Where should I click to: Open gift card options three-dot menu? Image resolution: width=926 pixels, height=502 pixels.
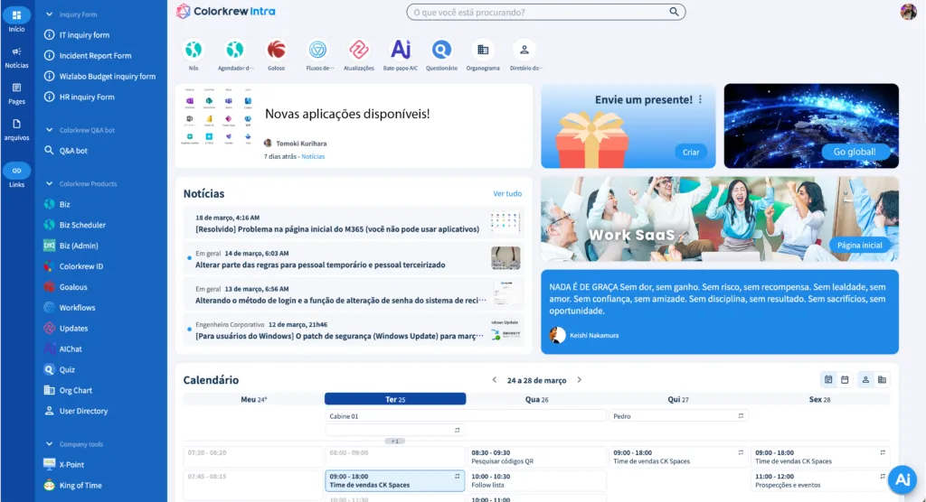point(701,99)
